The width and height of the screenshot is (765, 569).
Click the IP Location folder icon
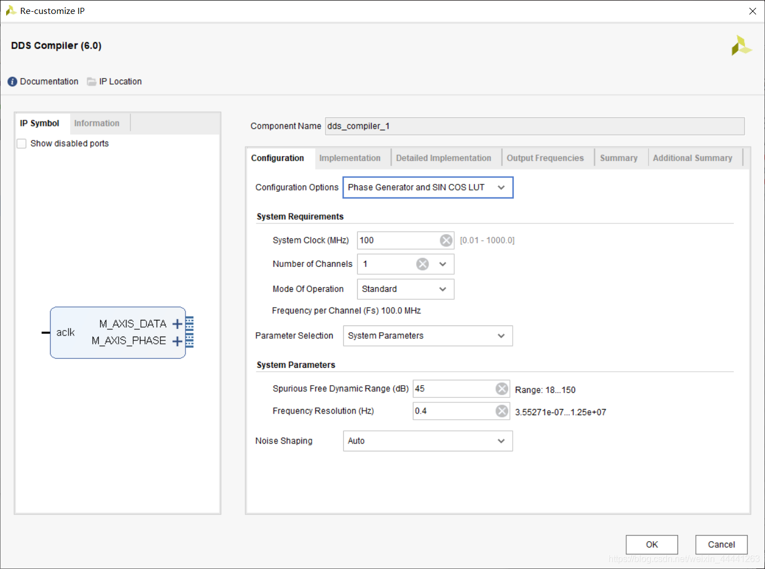click(91, 82)
